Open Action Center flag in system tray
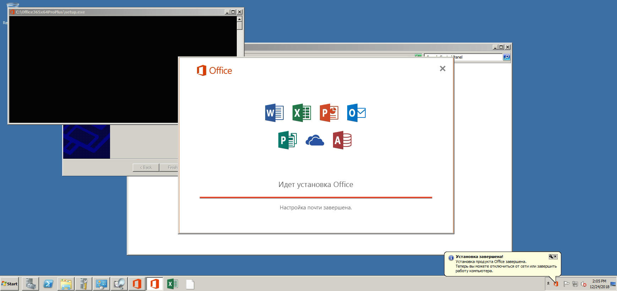Image resolution: width=617 pixels, height=291 pixels. click(566, 284)
